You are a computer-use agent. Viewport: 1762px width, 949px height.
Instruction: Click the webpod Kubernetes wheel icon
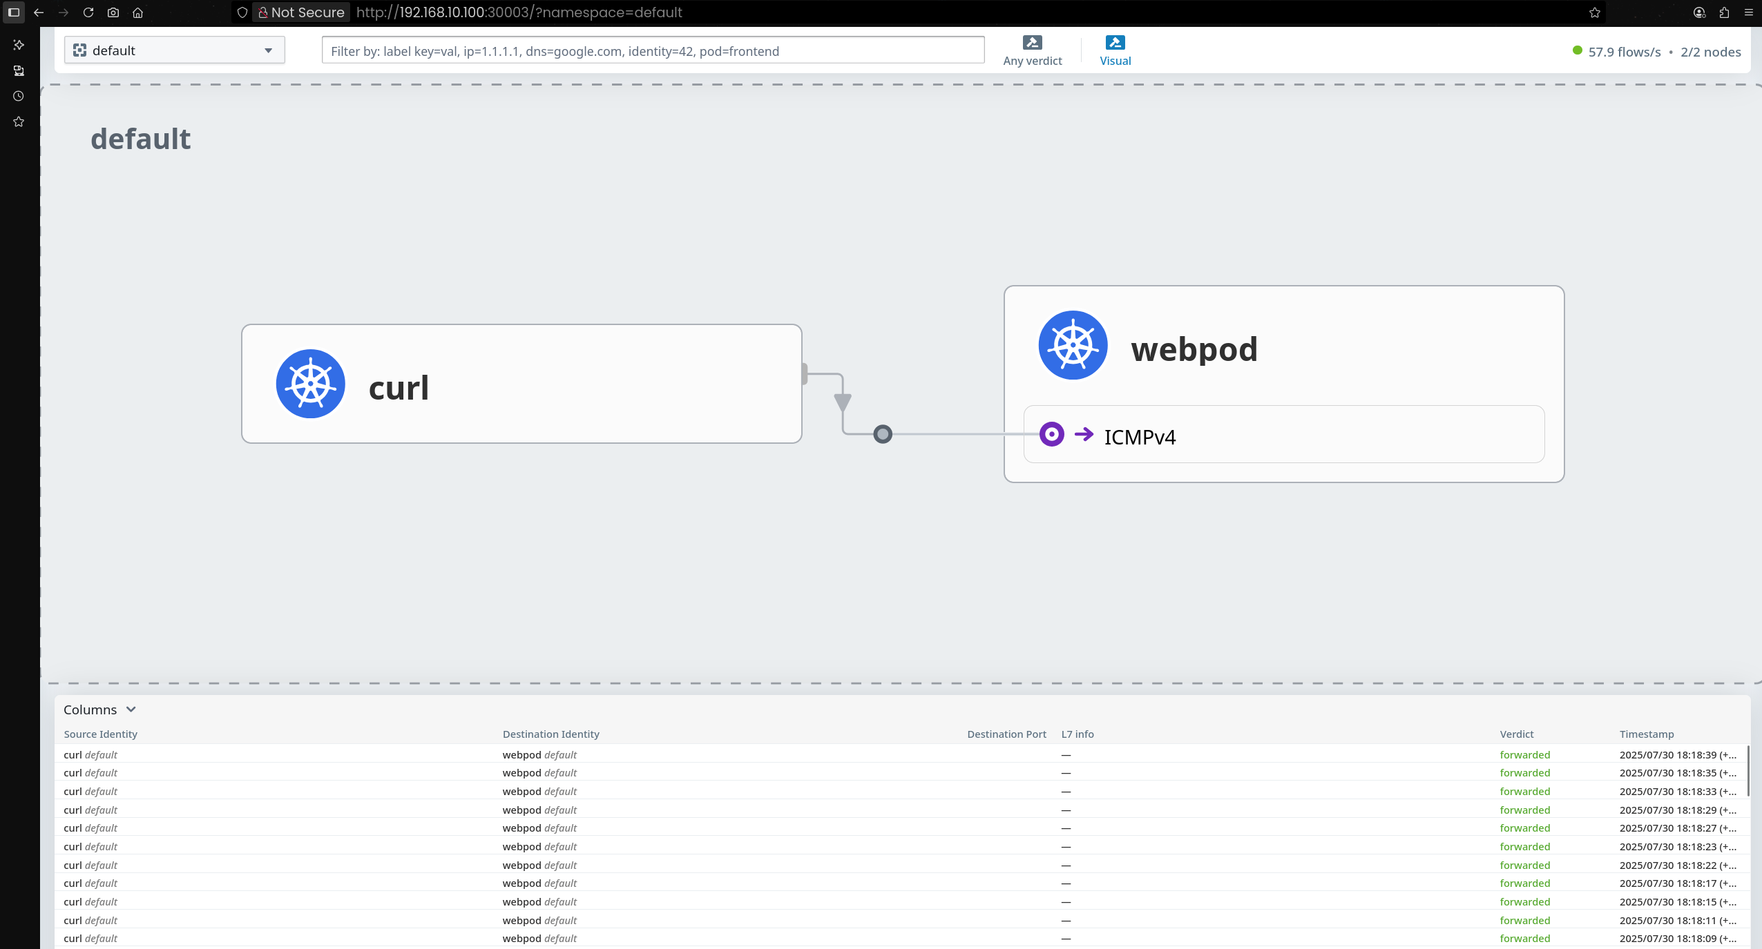click(x=1073, y=345)
